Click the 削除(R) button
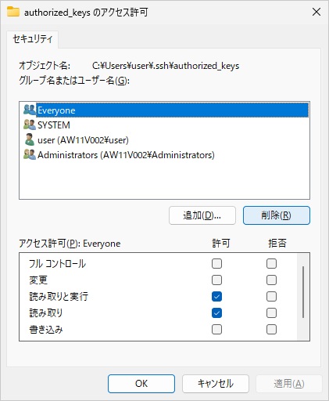This screenshot has width=329, height=401. click(x=277, y=215)
